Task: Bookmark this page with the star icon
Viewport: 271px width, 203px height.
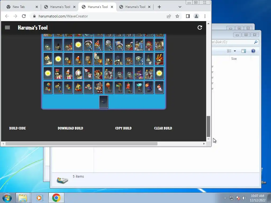Action: coord(177,16)
